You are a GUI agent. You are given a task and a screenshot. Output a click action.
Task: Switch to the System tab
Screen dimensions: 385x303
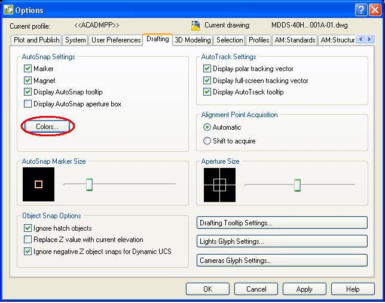75,40
